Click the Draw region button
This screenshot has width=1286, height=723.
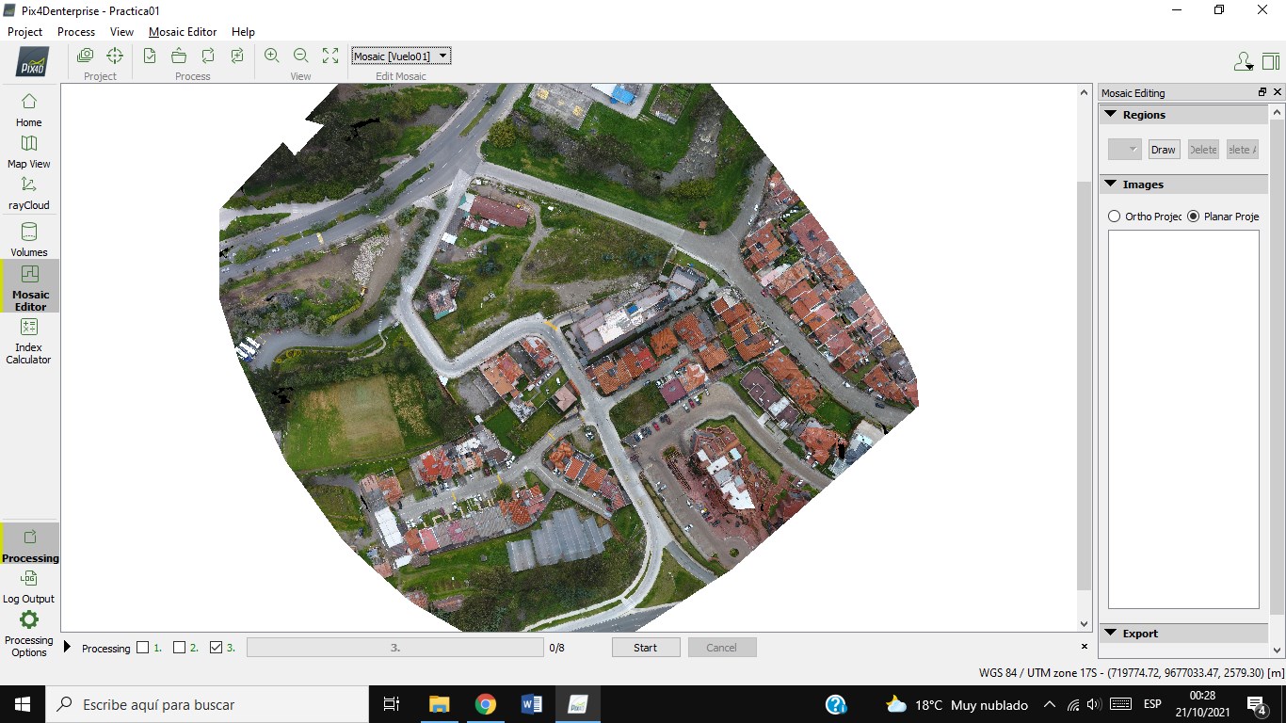coord(1164,150)
